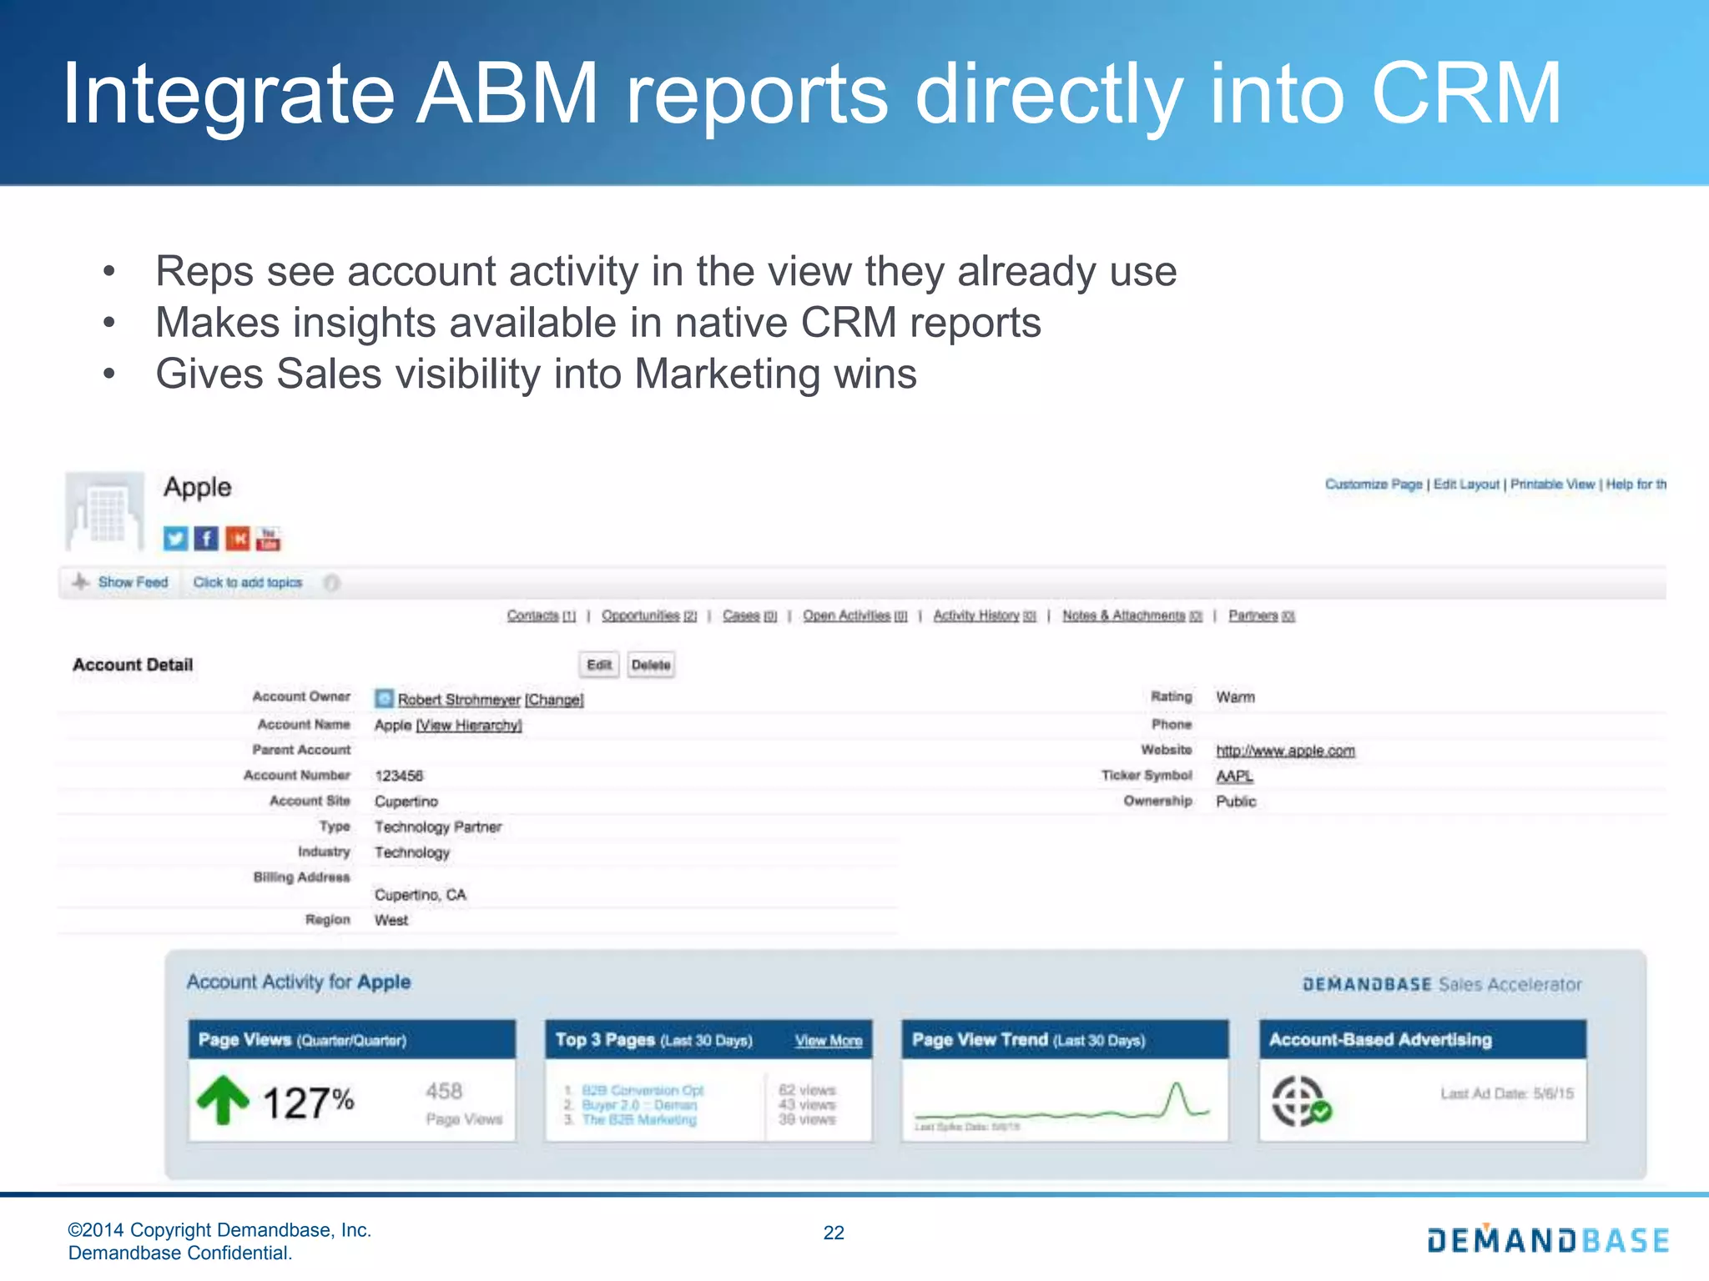Open the View Hierarchy link

point(469,726)
